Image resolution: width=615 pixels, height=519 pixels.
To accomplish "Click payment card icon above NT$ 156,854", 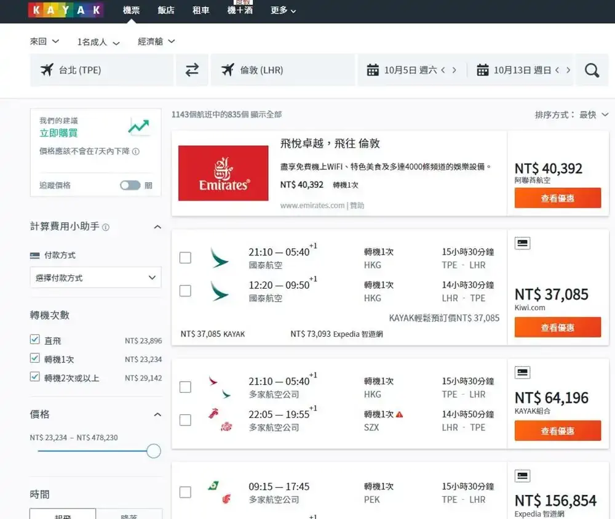I will [x=522, y=476].
